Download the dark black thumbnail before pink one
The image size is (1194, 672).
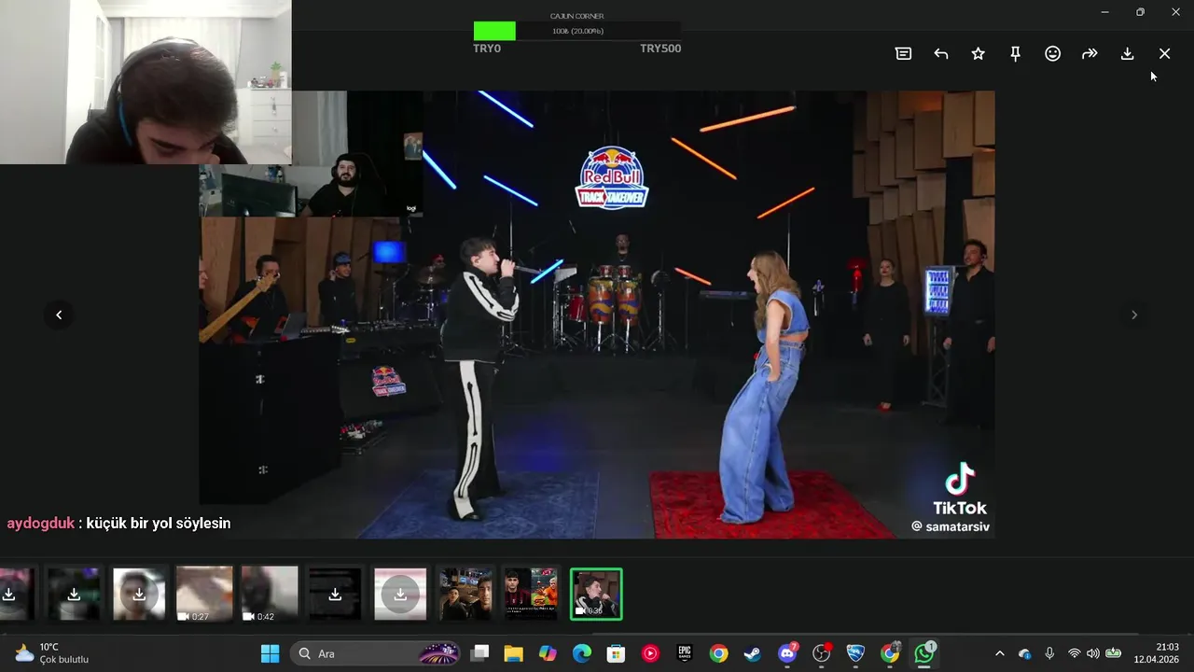(335, 594)
